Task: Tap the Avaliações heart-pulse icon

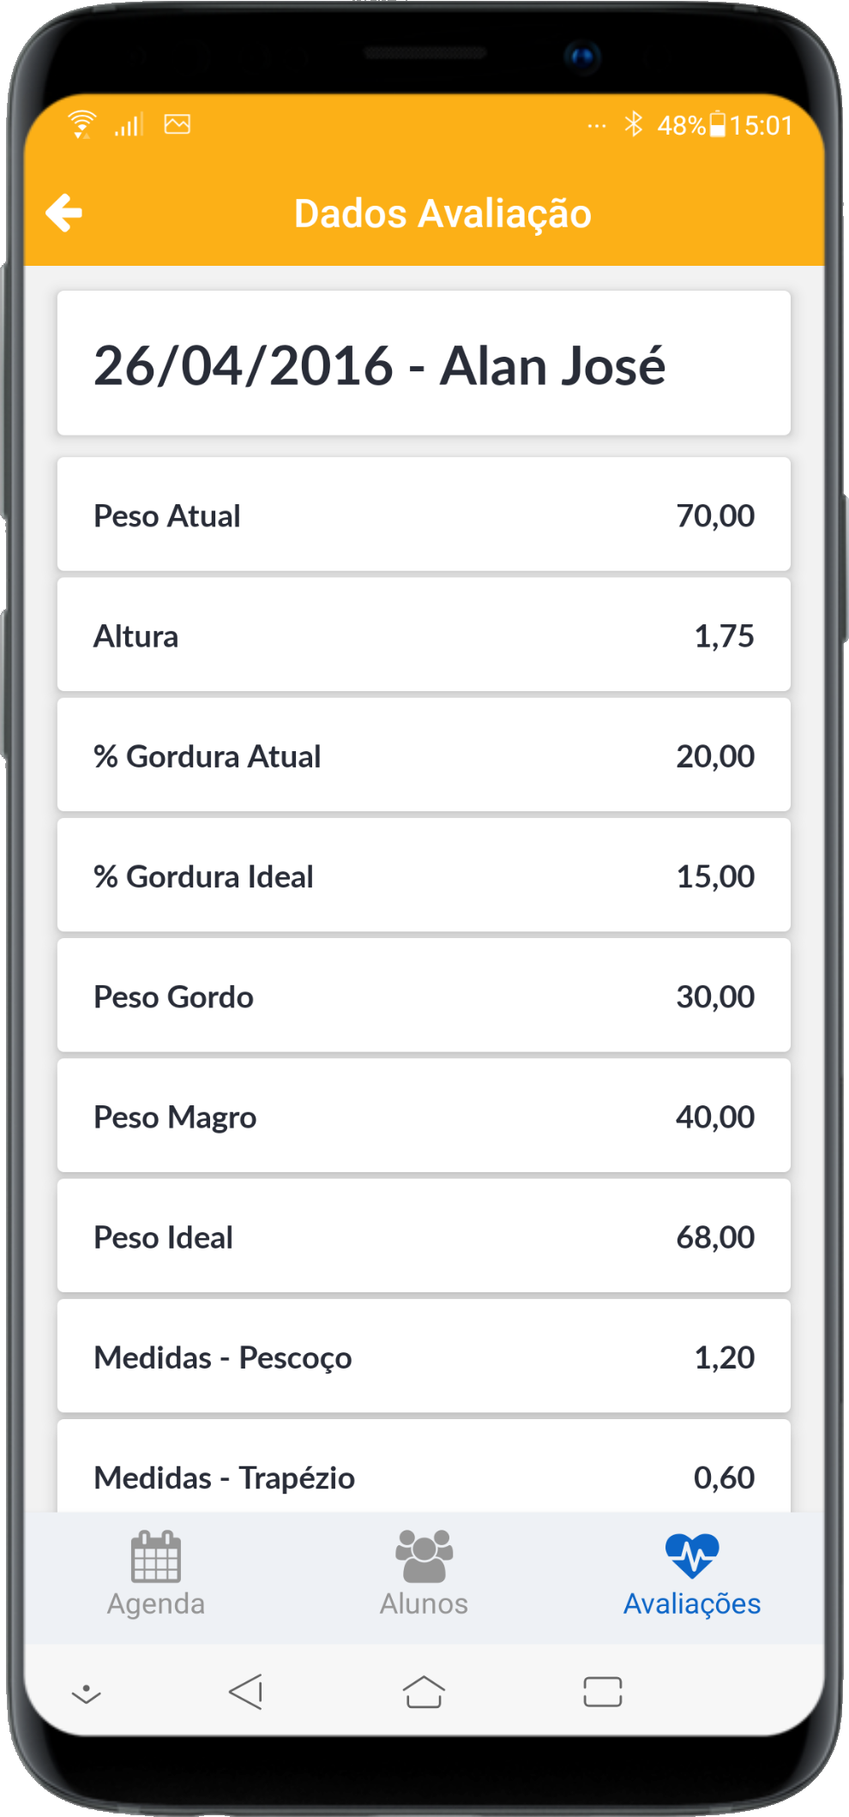Action: (x=692, y=1555)
